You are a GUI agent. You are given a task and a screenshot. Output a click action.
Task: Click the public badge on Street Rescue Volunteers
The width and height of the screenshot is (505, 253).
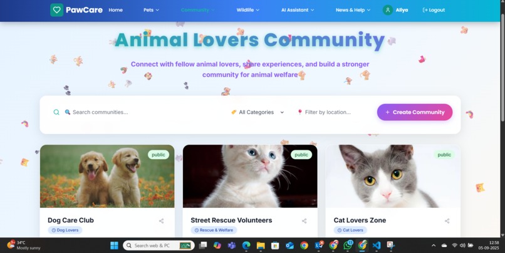(x=301, y=155)
